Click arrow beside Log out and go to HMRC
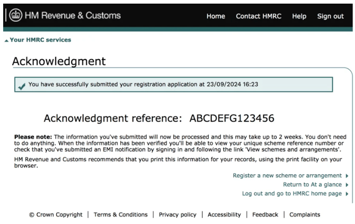Screen dimensions: 355x224 pos(347,194)
